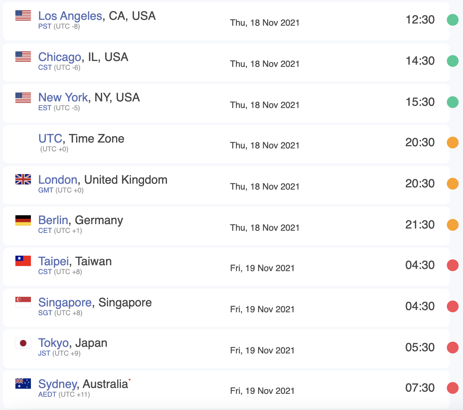
Task: Click the Taiwan flag beside Taipei
Action: click(x=23, y=261)
